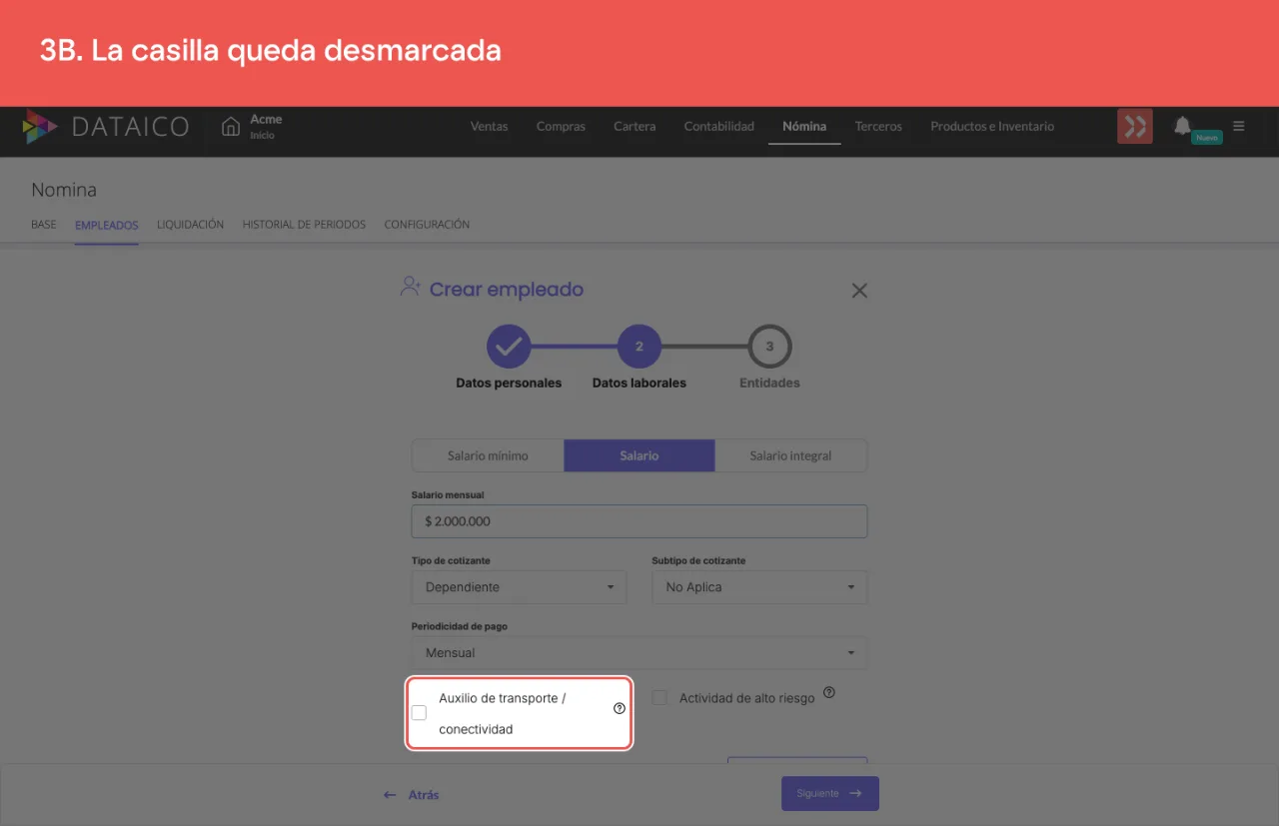Click the completed Datos personales step circle
The width and height of the screenshot is (1279, 826).
pos(509,347)
